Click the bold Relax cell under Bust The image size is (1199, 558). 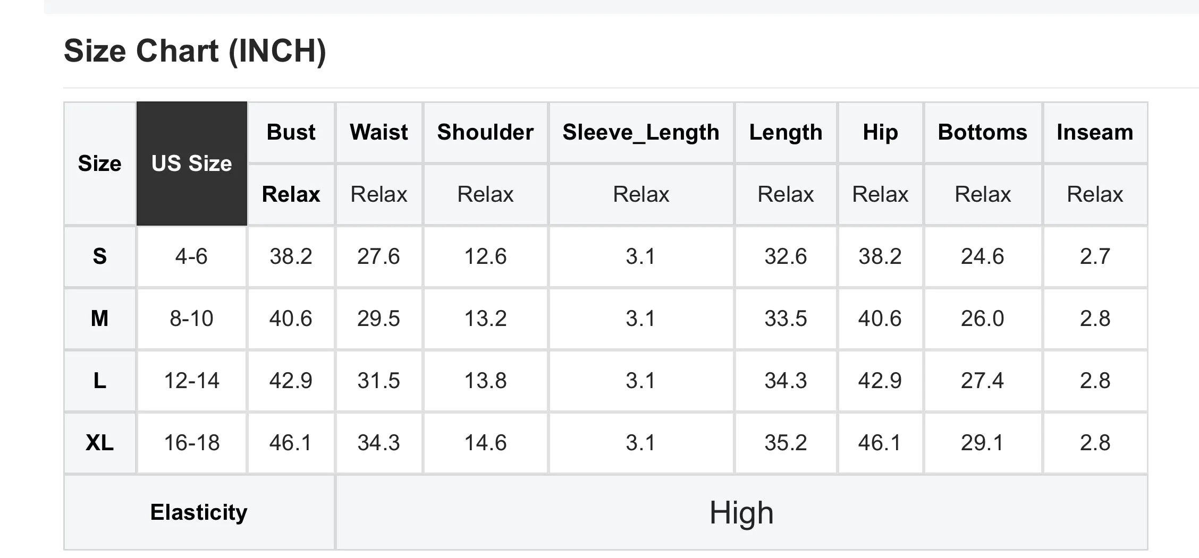click(x=291, y=194)
